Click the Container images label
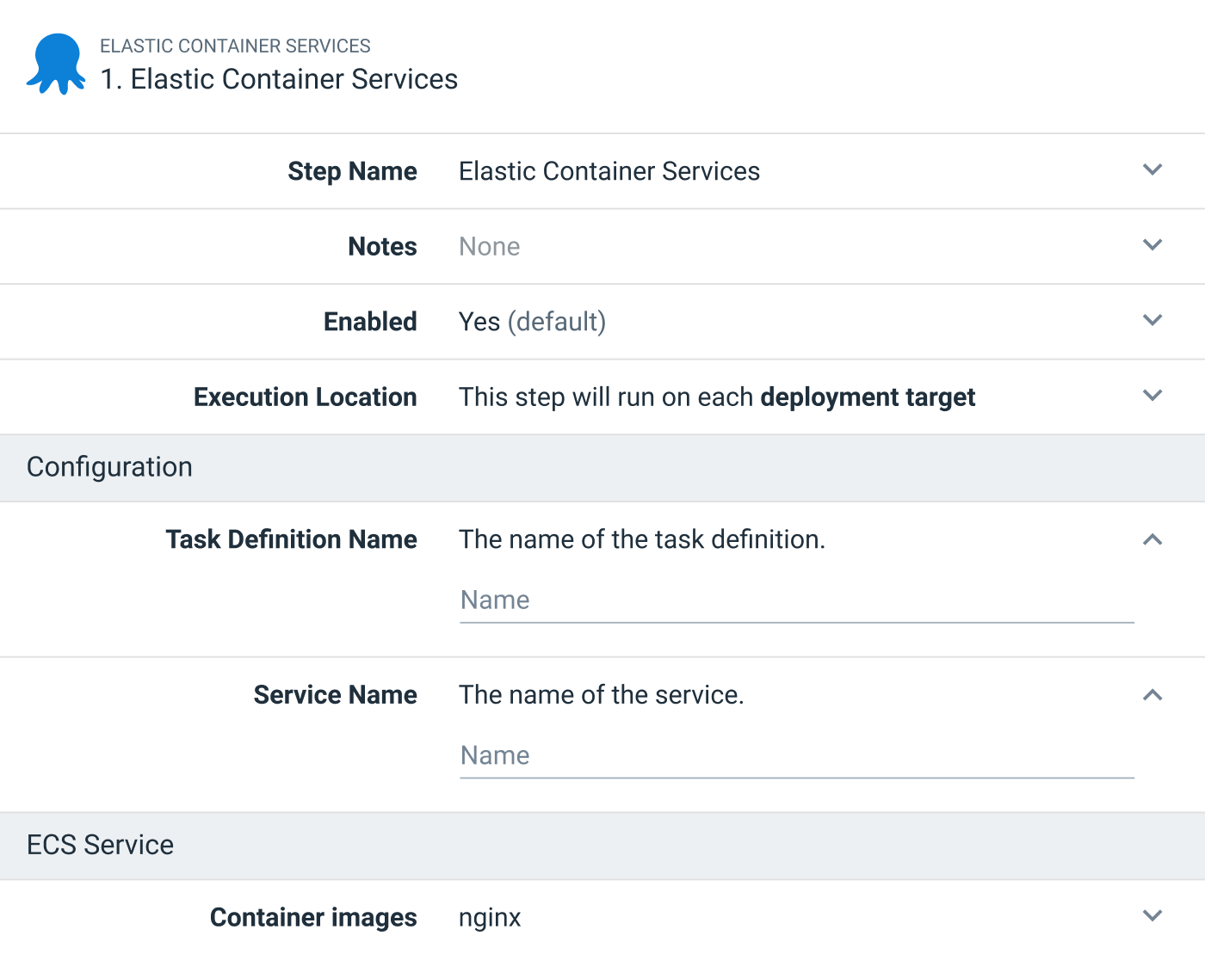 point(313,918)
